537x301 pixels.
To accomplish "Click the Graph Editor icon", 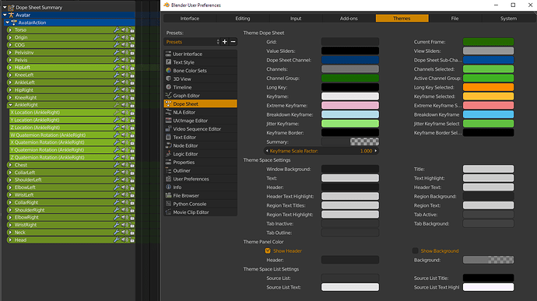I will (x=169, y=95).
